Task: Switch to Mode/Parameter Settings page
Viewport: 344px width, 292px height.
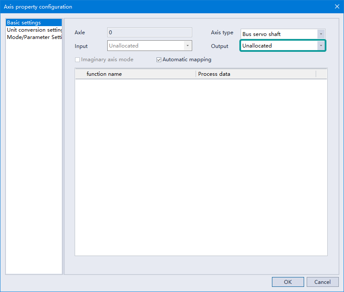Action: click(34, 37)
